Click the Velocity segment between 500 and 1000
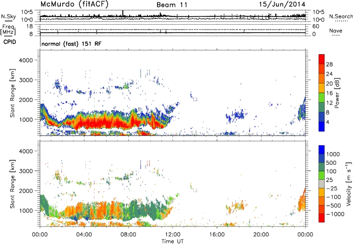The height and width of the screenshot is (244, 353). point(322,159)
